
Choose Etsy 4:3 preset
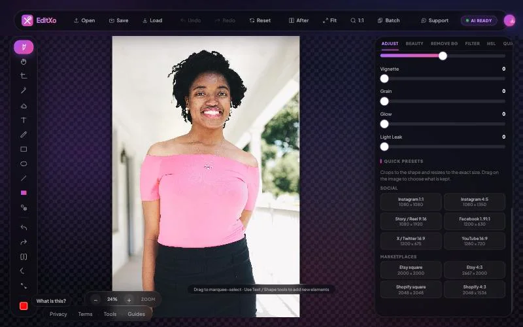[x=475, y=270]
